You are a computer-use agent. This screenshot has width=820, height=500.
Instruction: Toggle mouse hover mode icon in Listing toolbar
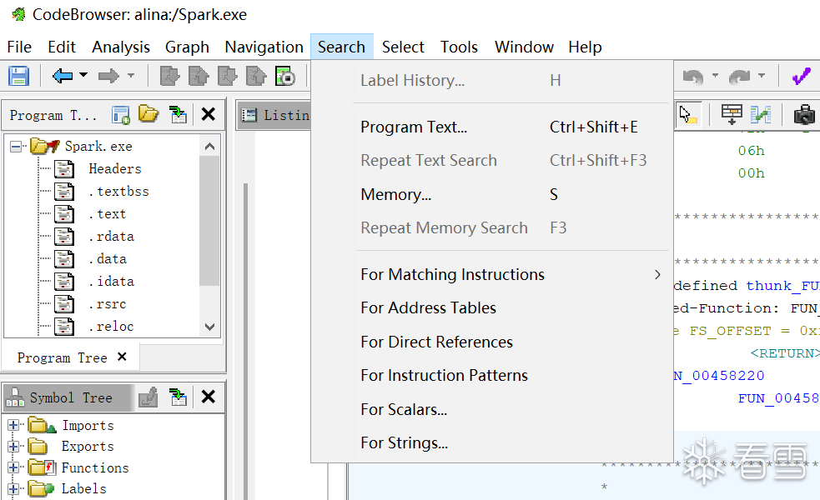tap(688, 114)
